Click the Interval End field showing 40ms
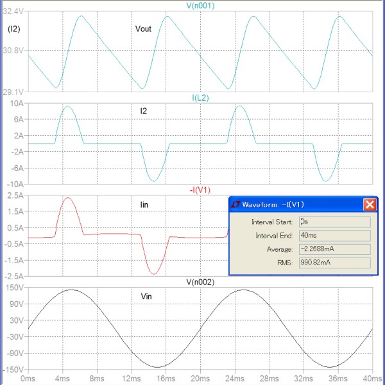385x385 pixels. coord(334,235)
